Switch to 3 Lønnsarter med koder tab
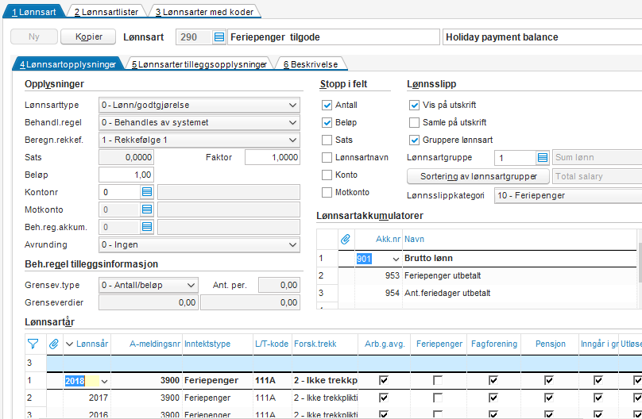 204,12
